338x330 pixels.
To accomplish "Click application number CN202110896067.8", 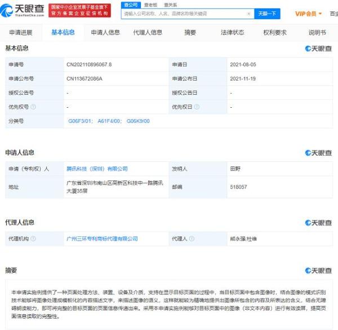I will click(89, 64).
